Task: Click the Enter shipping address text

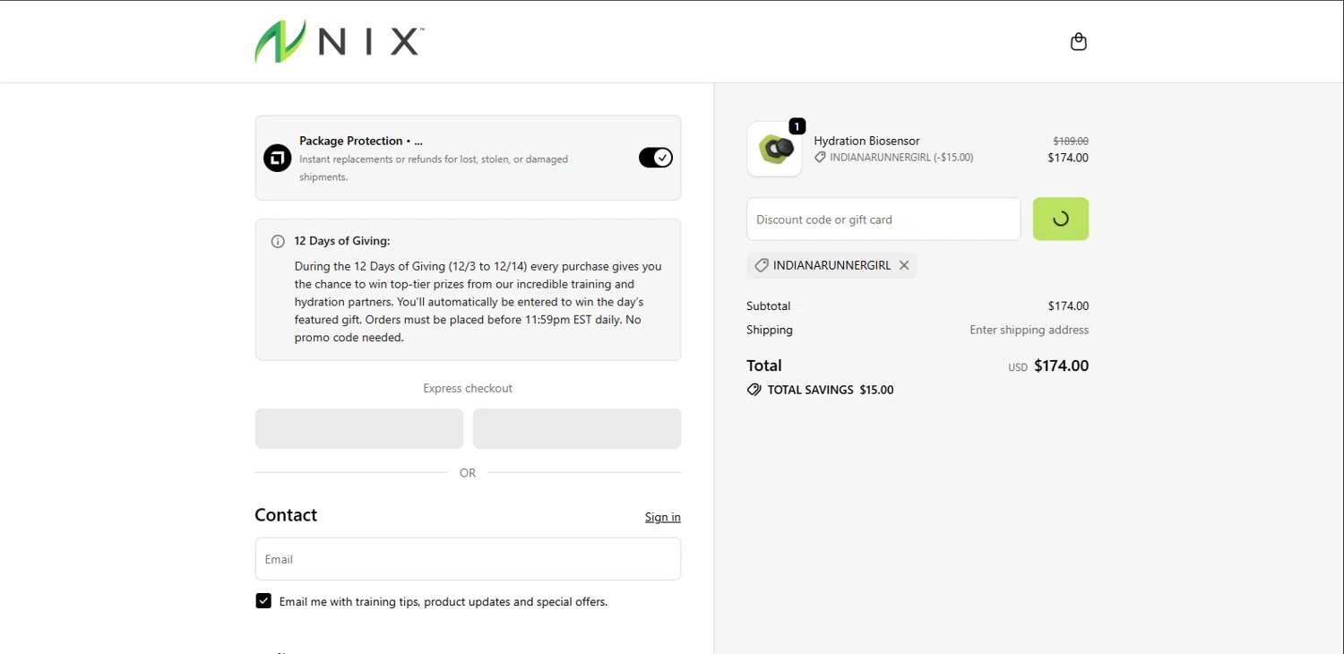Action: [x=1029, y=330]
